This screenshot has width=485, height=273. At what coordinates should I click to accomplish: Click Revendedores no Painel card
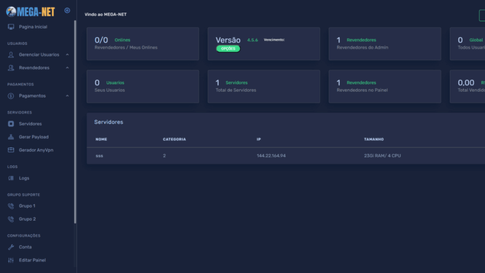click(x=385, y=86)
